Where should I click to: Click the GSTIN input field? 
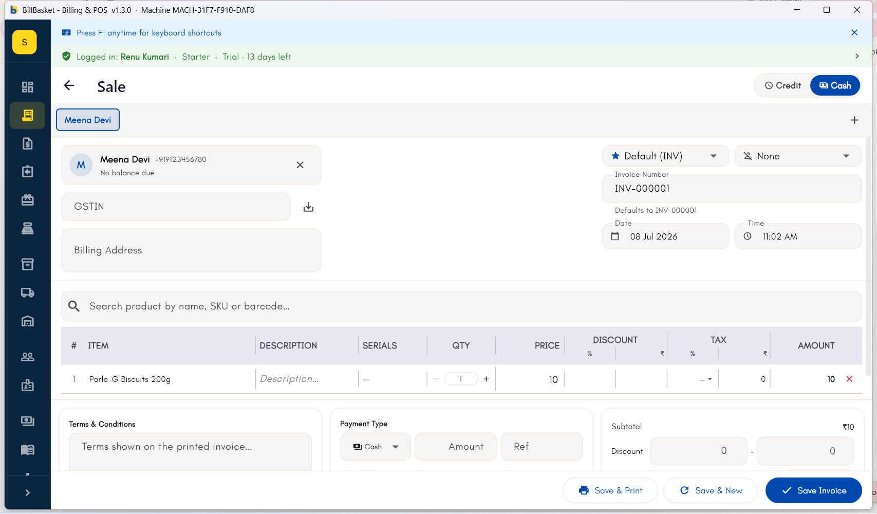pos(176,207)
